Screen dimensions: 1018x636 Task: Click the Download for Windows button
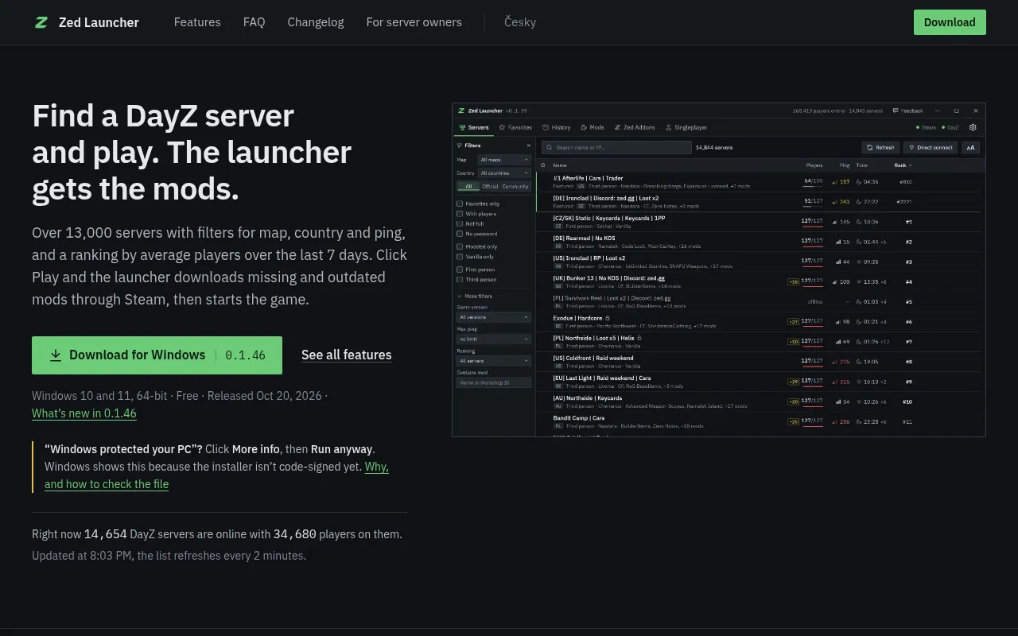(157, 355)
